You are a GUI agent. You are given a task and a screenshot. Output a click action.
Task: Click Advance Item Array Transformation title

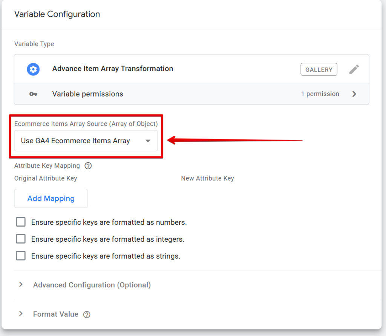pyautogui.click(x=112, y=69)
